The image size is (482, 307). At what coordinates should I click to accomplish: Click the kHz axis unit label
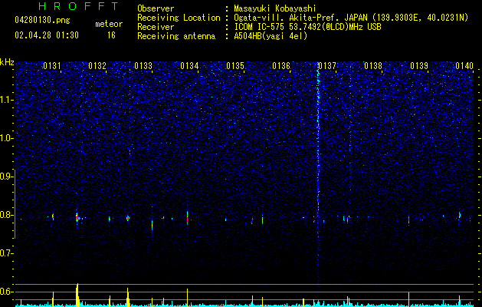tap(7, 62)
